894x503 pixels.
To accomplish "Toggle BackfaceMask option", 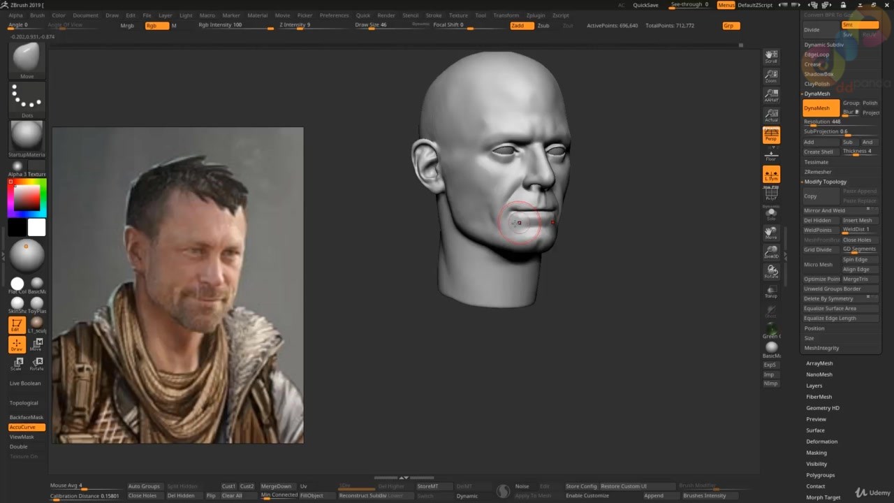I will (27, 417).
